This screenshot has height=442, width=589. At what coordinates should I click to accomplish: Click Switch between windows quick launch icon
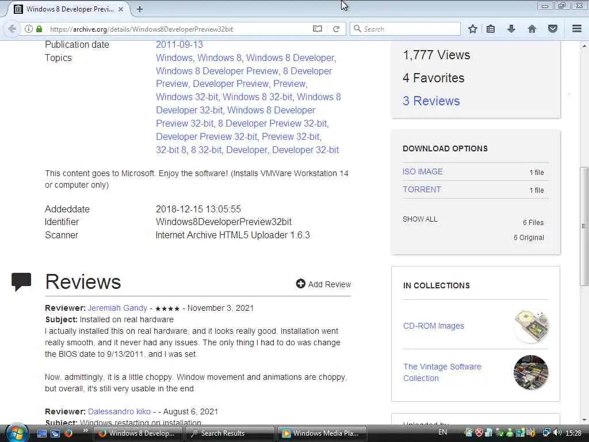point(55,433)
